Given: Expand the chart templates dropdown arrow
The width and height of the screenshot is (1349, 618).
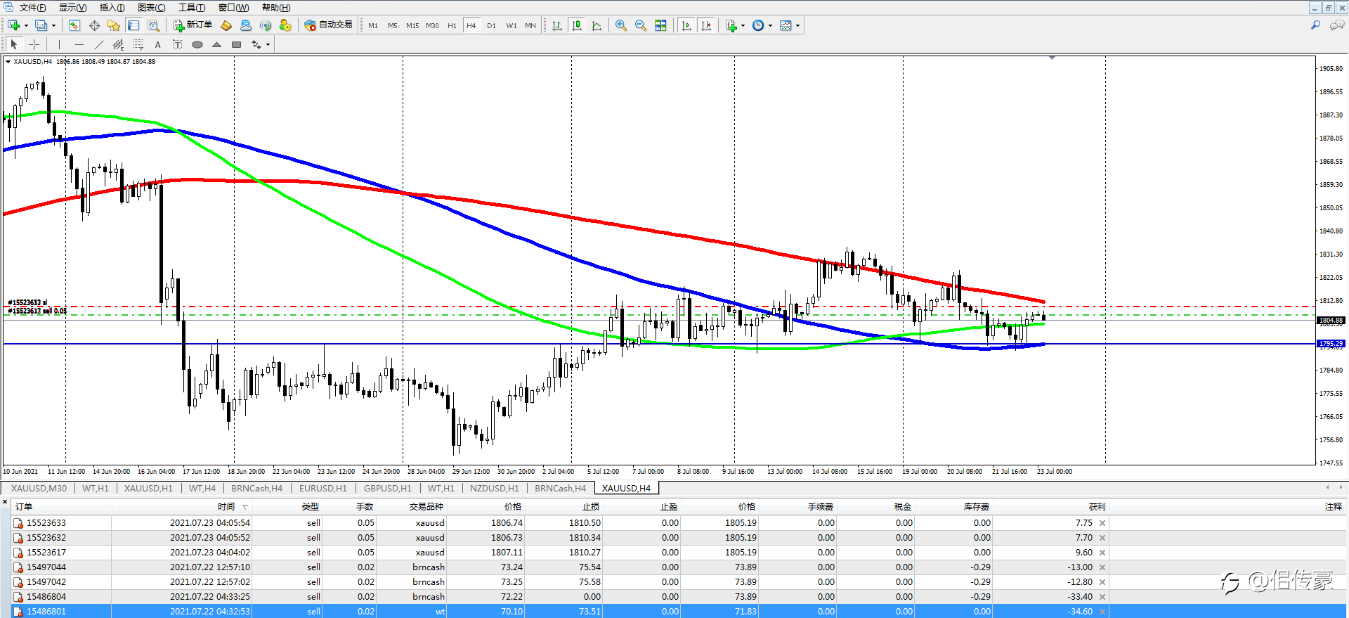Looking at the screenshot, I should point(797,26).
